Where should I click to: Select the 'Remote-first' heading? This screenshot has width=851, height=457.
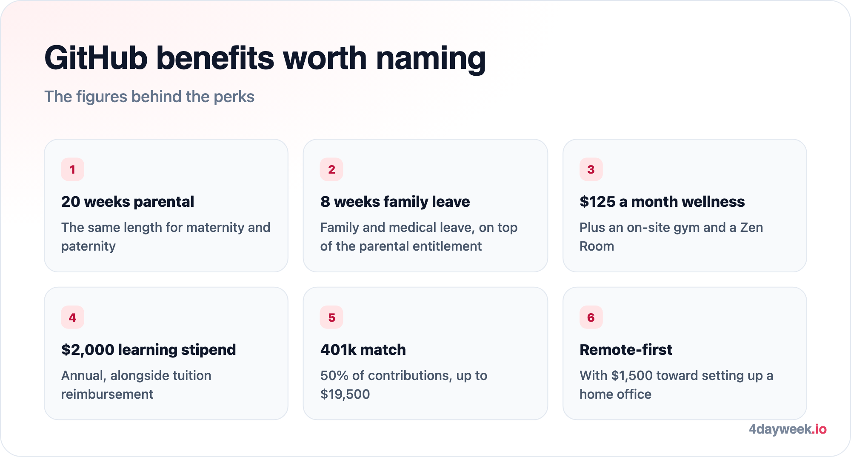pyautogui.click(x=626, y=350)
